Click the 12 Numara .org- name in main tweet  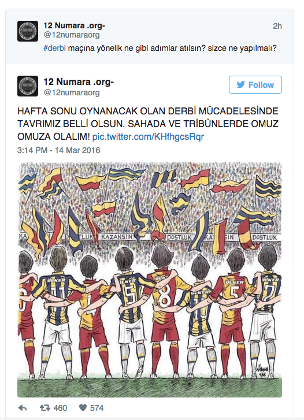pos(79,81)
